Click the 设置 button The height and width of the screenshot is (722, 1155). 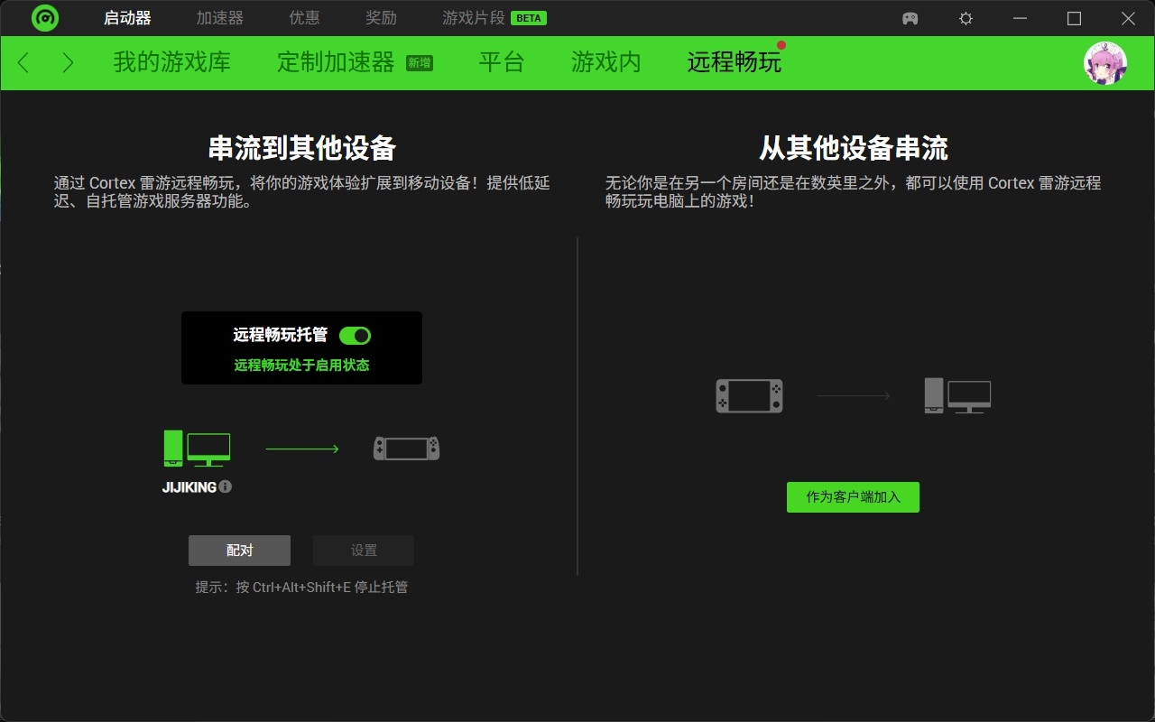click(x=364, y=551)
